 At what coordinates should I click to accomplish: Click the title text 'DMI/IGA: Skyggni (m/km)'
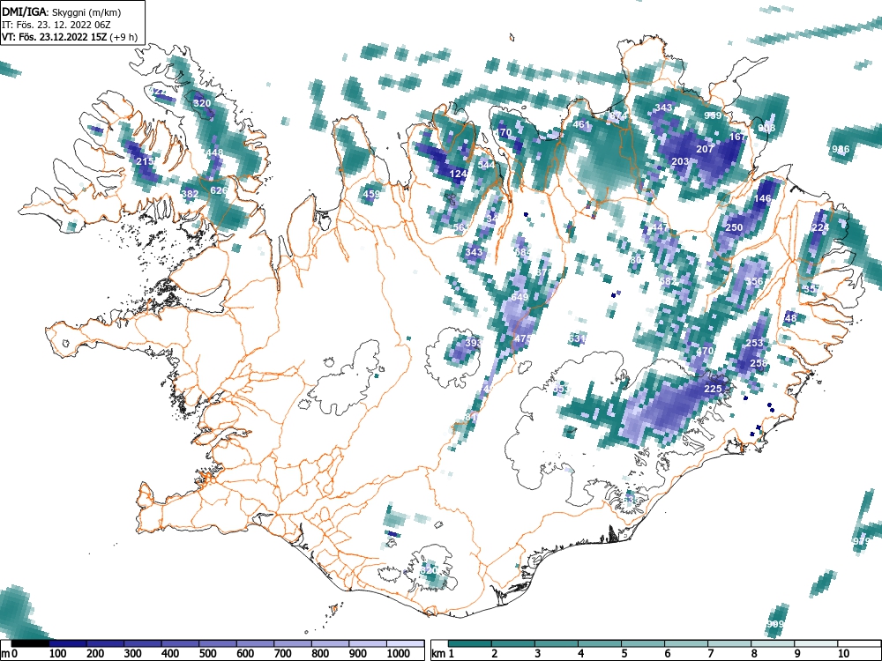tap(62, 12)
